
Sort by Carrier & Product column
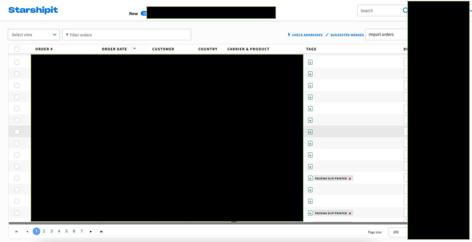pyautogui.click(x=248, y=49)
